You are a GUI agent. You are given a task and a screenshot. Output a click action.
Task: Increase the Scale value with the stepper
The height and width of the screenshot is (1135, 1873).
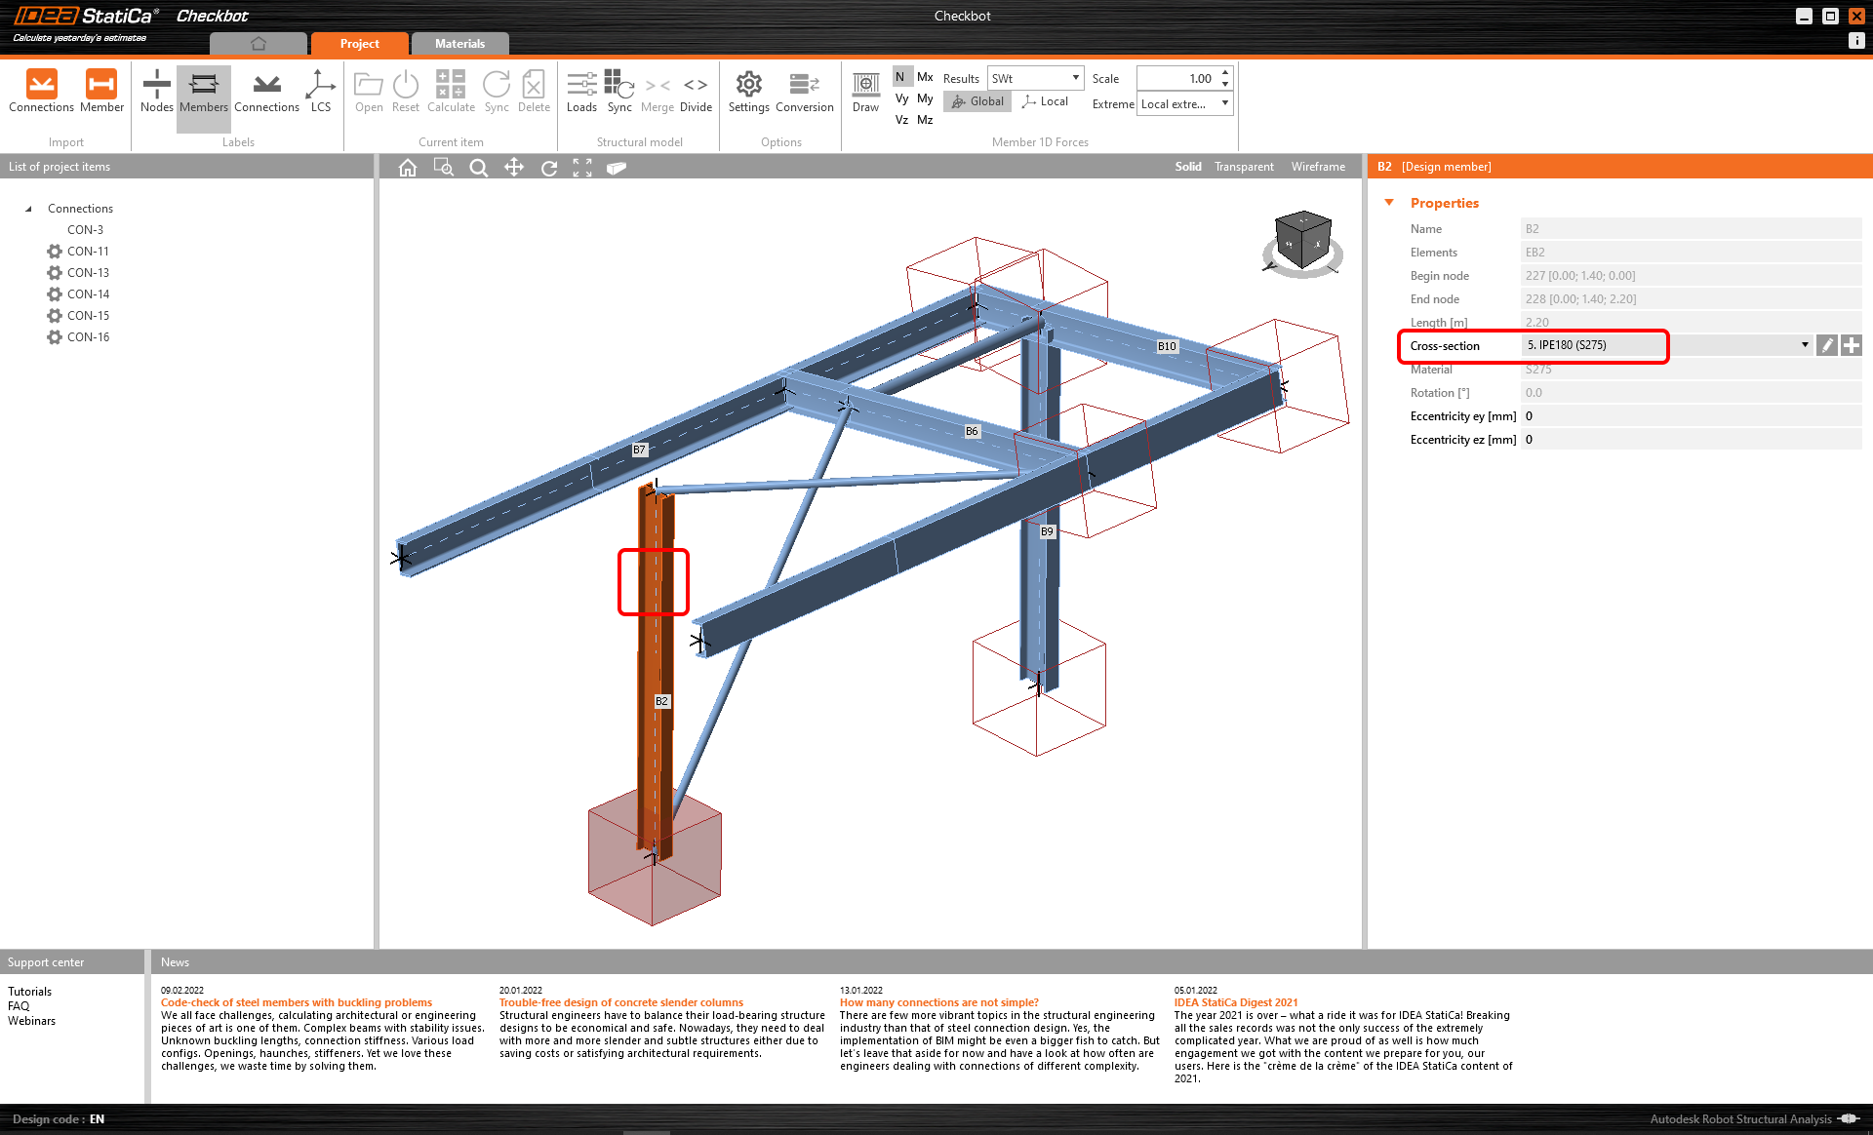click(1224, 72)
